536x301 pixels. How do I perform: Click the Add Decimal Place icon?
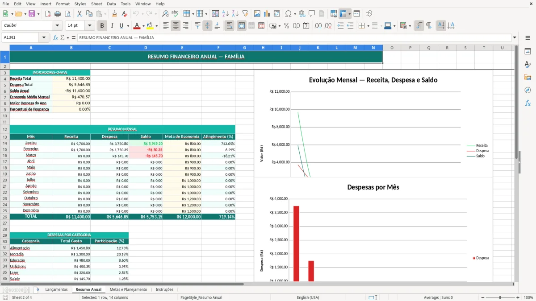coord(318,26)
